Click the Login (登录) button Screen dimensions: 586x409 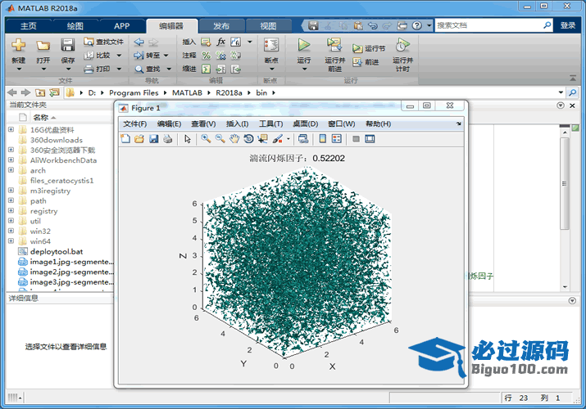(x=568, y=25)
